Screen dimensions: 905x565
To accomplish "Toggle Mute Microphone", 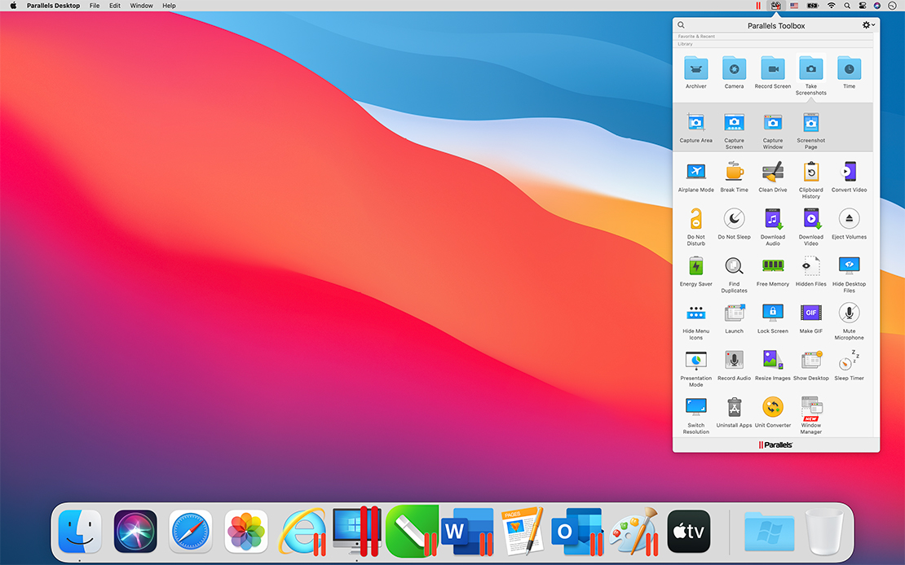I will (849, 313).
